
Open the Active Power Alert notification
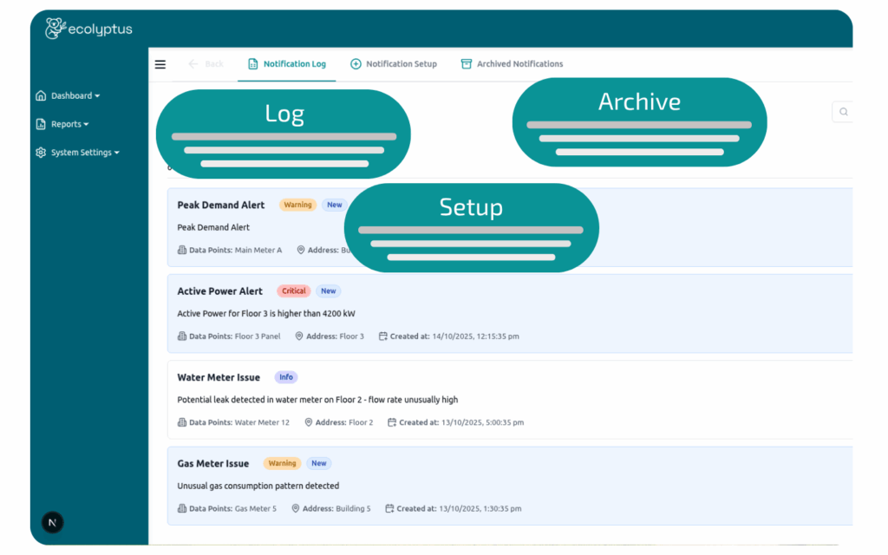click(219, 291)
